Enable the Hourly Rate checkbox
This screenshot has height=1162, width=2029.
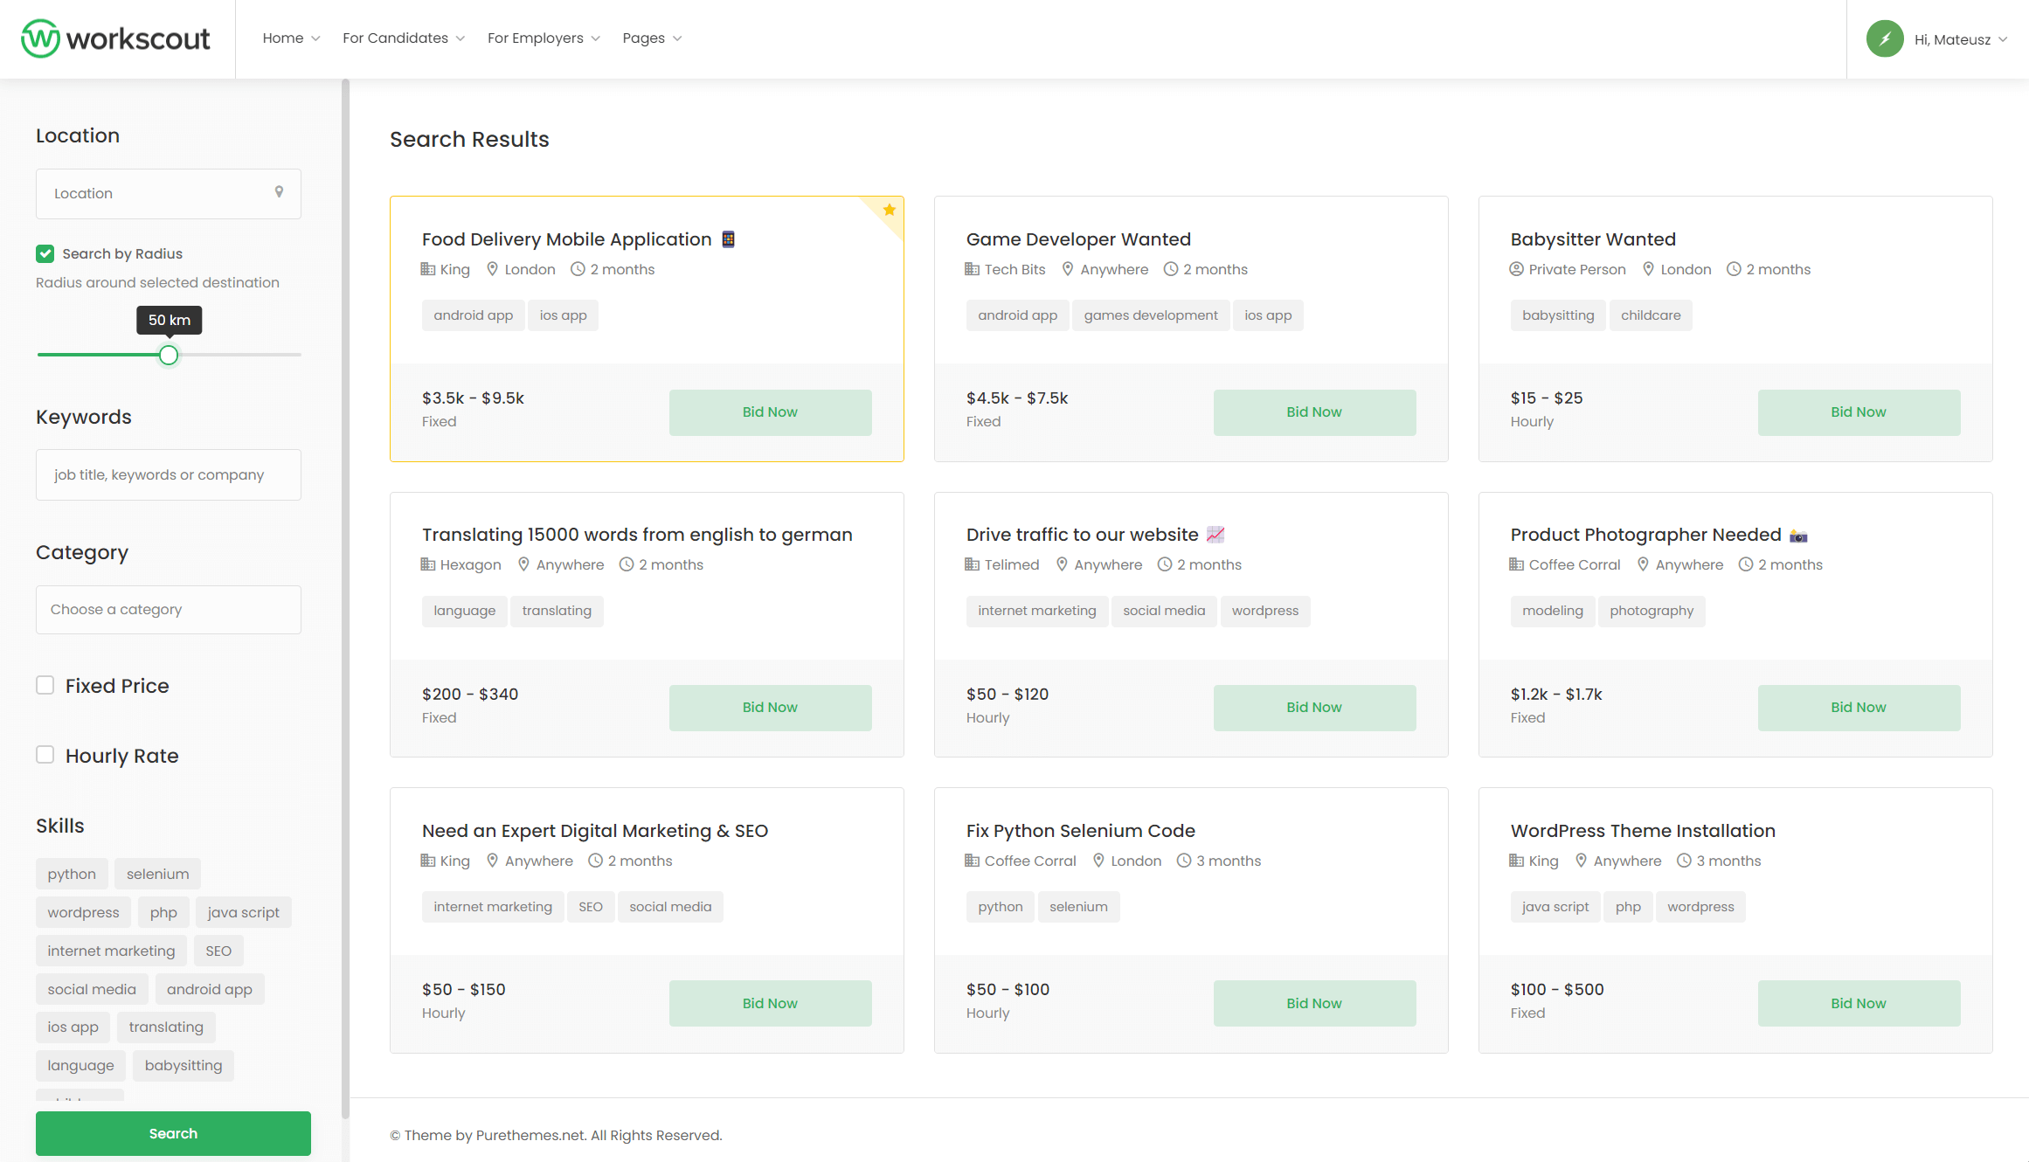tap(45, 755)
